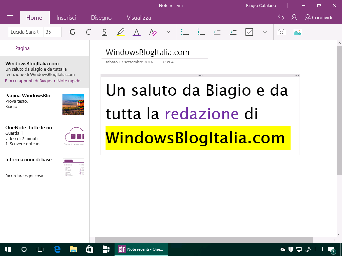Click the hot air balloon thumbnail
Image resolution: width=342 pixels, height=256 pixels.
(73, 104)
